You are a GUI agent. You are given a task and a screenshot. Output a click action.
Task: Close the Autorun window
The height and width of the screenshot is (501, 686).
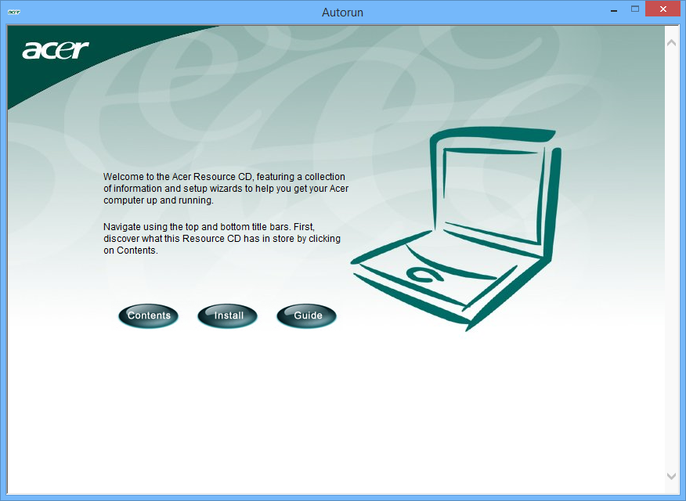point(664,10)
